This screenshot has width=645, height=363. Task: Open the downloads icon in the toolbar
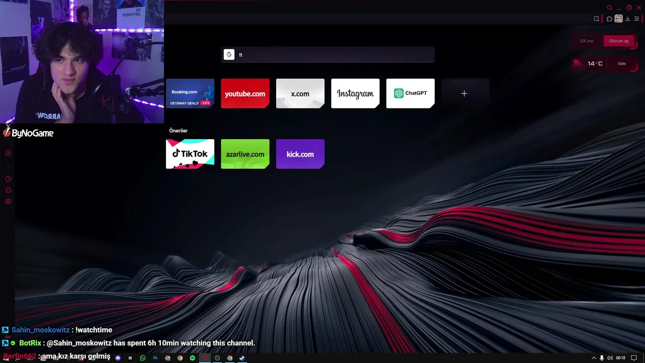tap(627, 19)
